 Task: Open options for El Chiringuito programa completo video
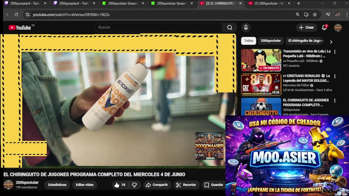[335, 101]
